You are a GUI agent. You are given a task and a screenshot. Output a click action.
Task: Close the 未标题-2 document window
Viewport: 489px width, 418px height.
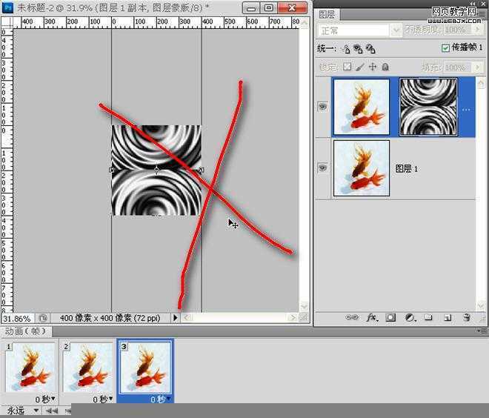tap(292, 8)
